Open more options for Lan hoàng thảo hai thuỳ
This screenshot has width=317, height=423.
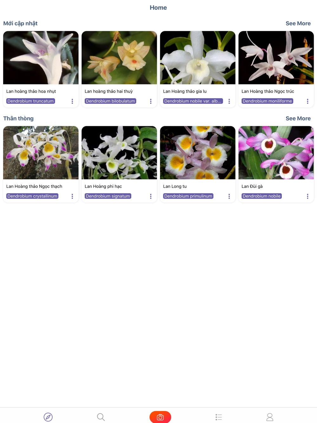[151, 101]
